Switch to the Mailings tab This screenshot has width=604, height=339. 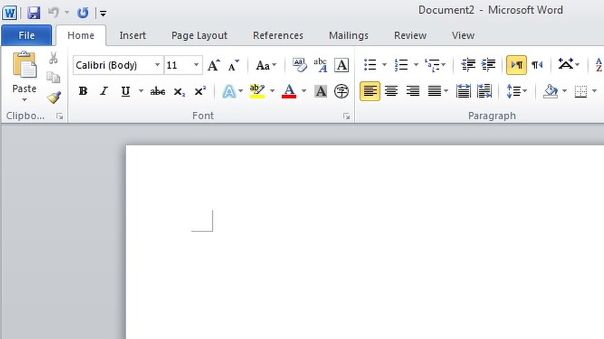pyautogui.click(x=348, y=35)
